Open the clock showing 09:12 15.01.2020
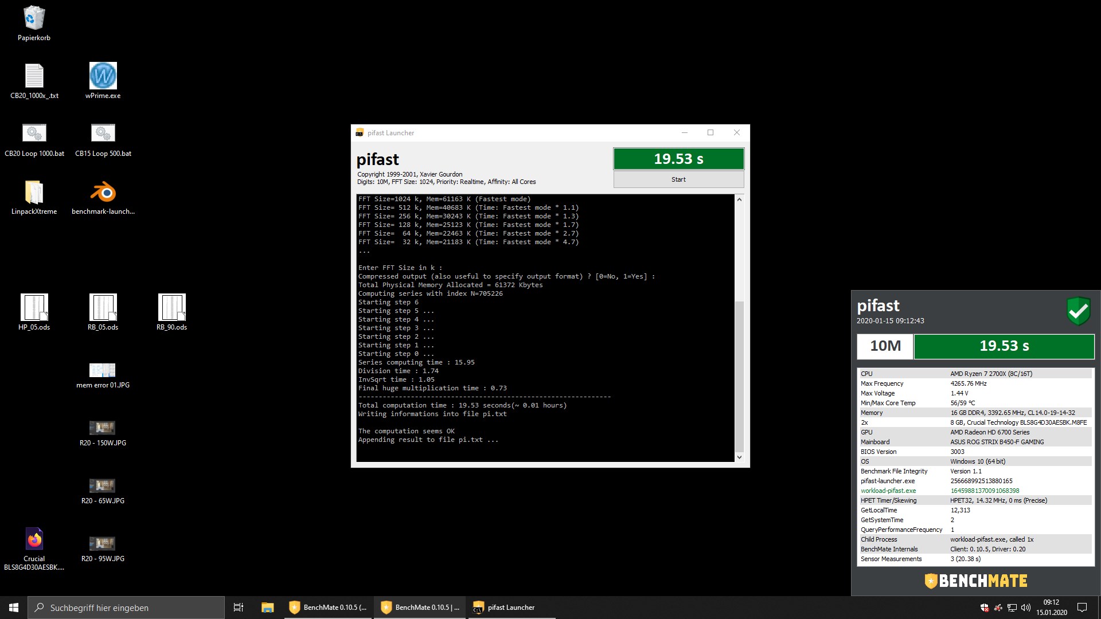 [x=1051, y=608]
